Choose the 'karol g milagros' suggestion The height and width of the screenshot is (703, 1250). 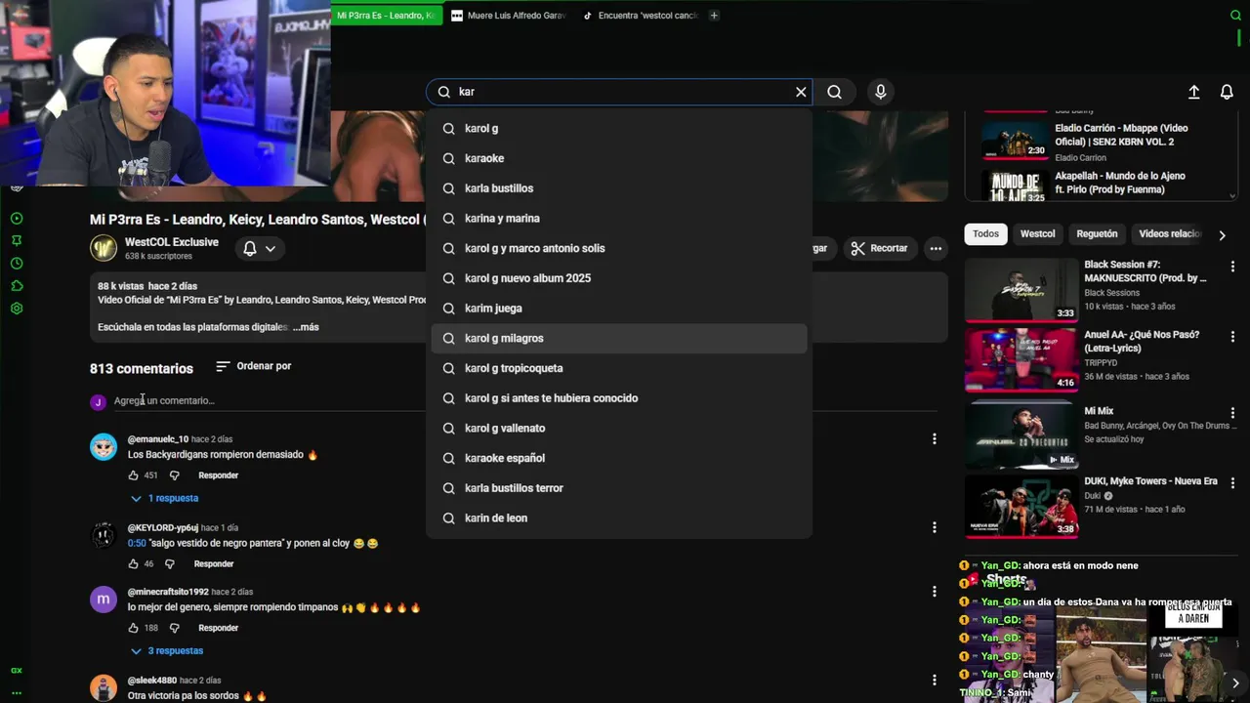point(618,338)
